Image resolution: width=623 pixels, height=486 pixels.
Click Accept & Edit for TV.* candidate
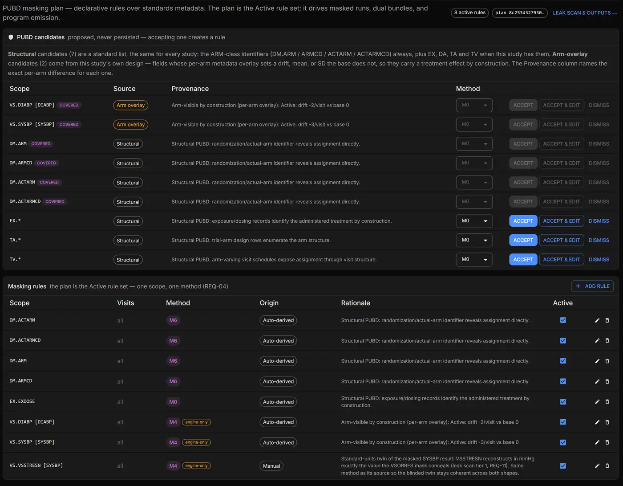click(x=562, y=259)
